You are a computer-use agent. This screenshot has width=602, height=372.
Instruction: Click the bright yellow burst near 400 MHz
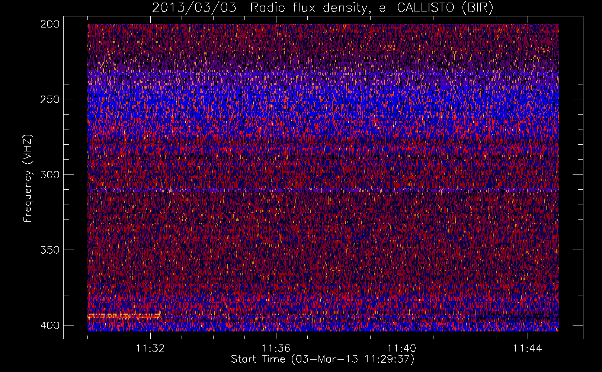click(x=124, y=316)
